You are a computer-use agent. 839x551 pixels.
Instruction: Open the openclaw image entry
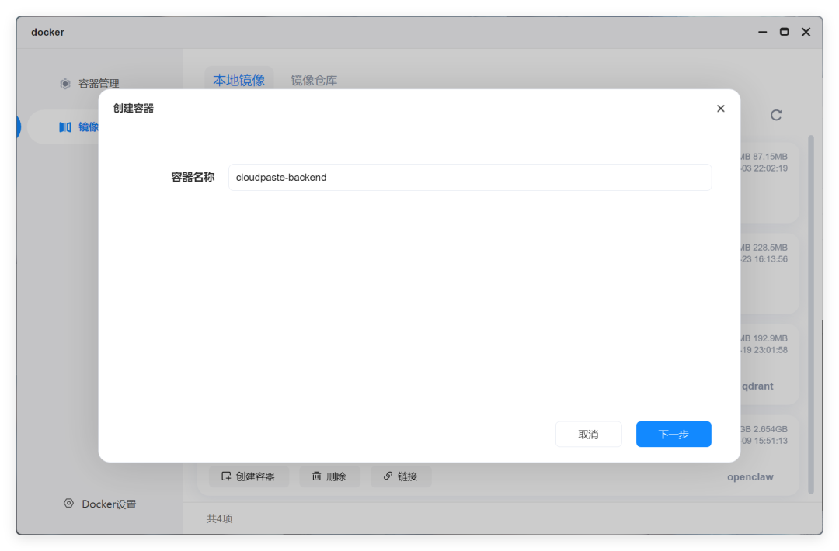(x=750, y=476)
